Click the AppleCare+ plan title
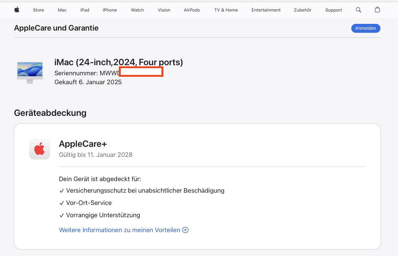The width and height of the screenshot is (398, 256). [83, 144]
